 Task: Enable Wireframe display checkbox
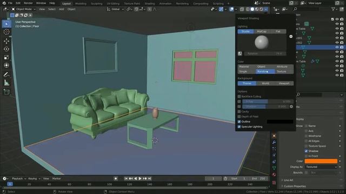pos(307,136)
